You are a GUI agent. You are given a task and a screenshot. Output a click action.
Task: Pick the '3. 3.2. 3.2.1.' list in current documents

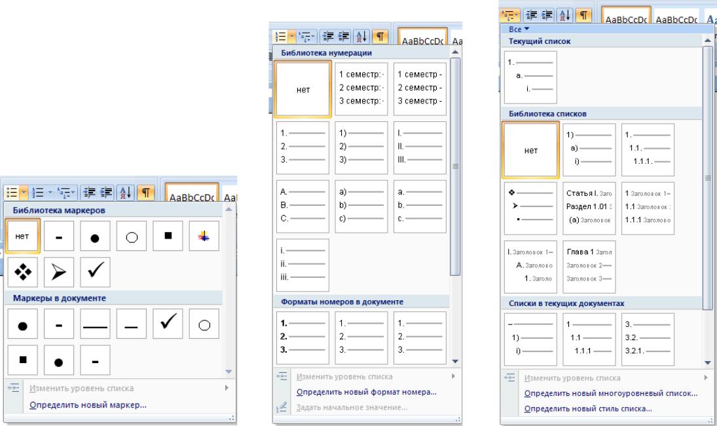[x=648, y=339]
